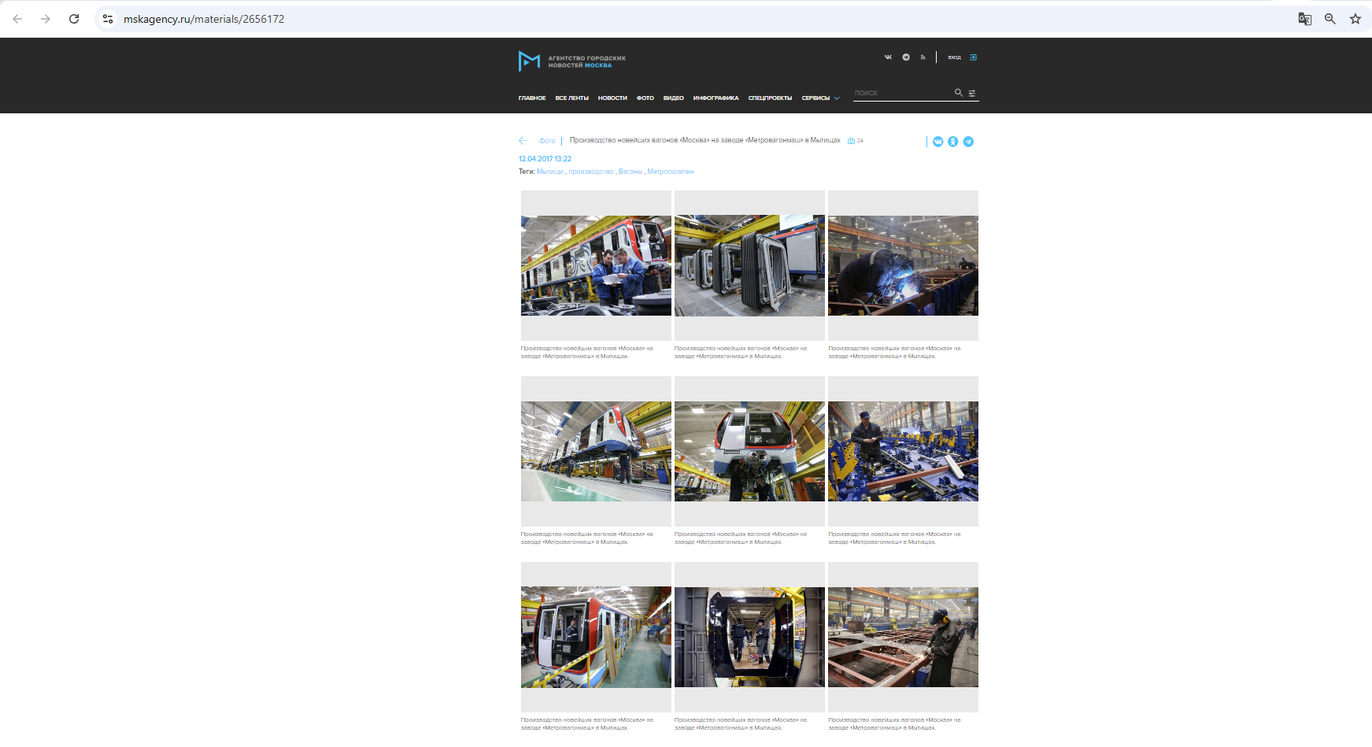Share the article via blue Telegram icon
Viewport: 1372px width, 747px height.
(968, 142)
